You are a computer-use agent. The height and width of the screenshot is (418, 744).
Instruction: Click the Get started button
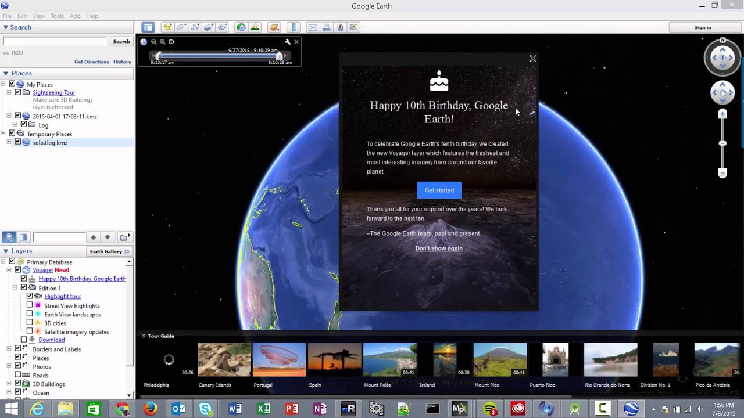(x=439, y=190)
